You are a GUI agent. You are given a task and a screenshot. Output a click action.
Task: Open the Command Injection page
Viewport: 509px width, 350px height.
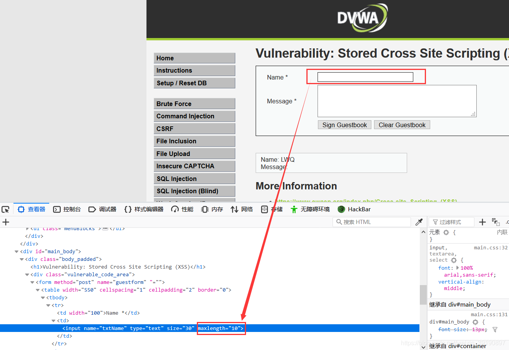[194, 116]
